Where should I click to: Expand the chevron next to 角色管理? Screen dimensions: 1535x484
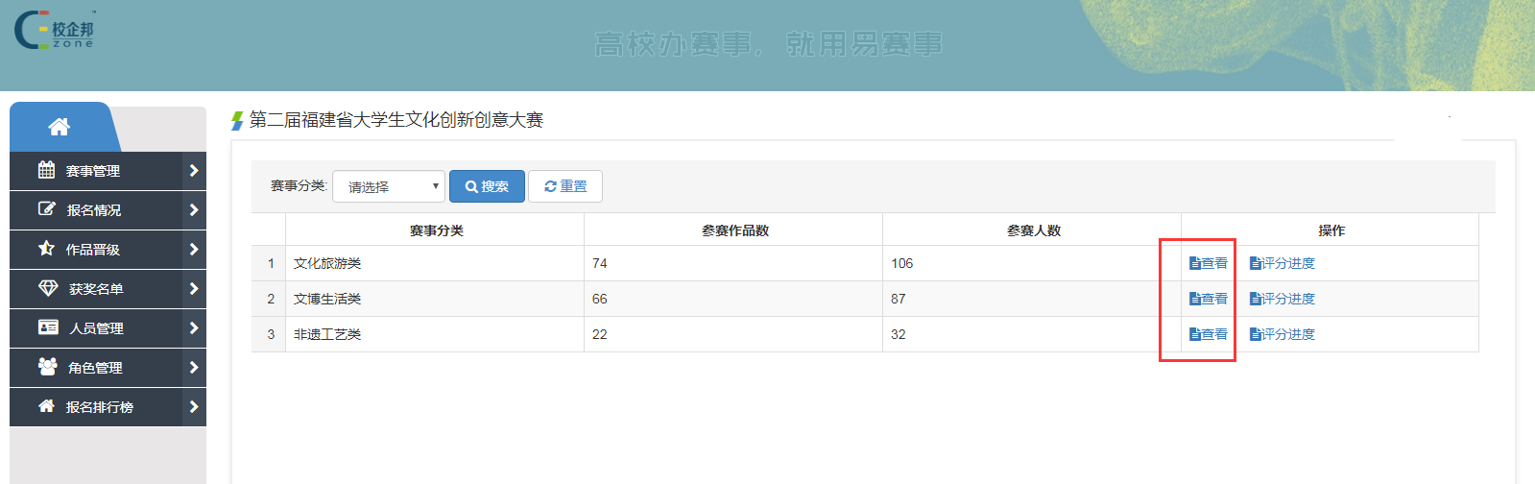(194, 368)
